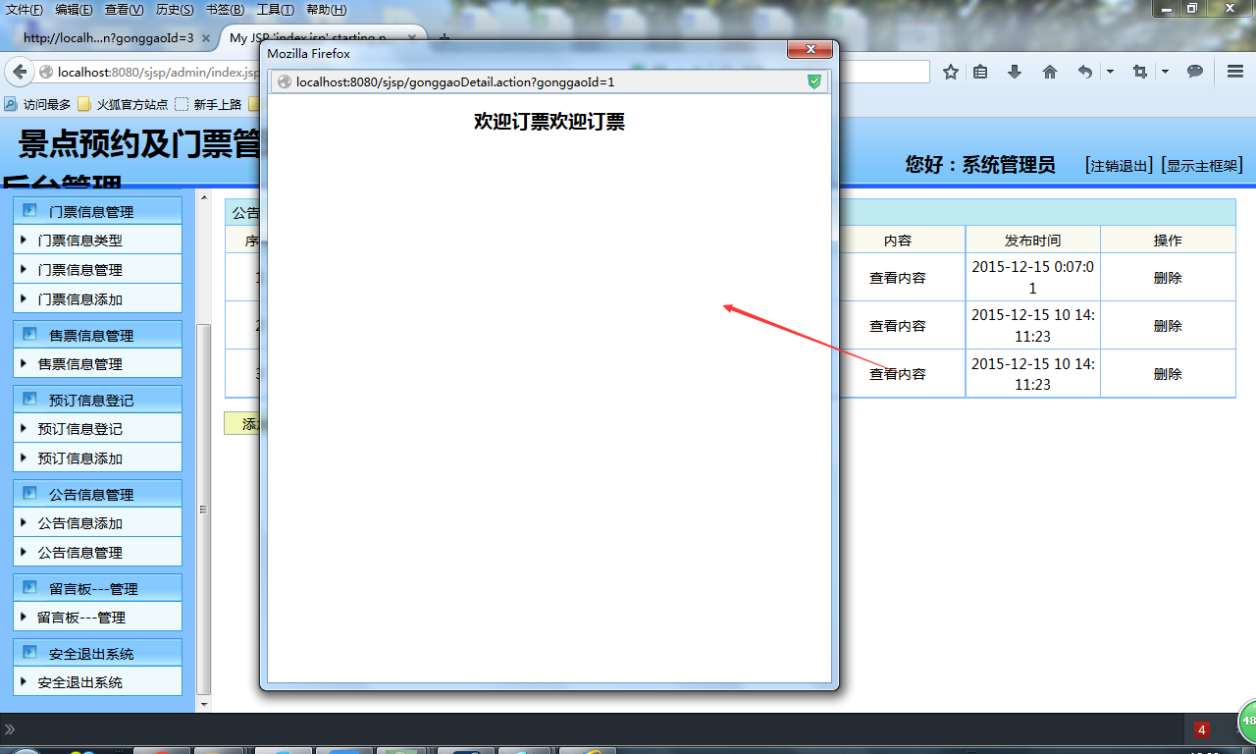
Task: Open the 查看(V) menu
Action: pyautogui.click(x=125, y=10)
